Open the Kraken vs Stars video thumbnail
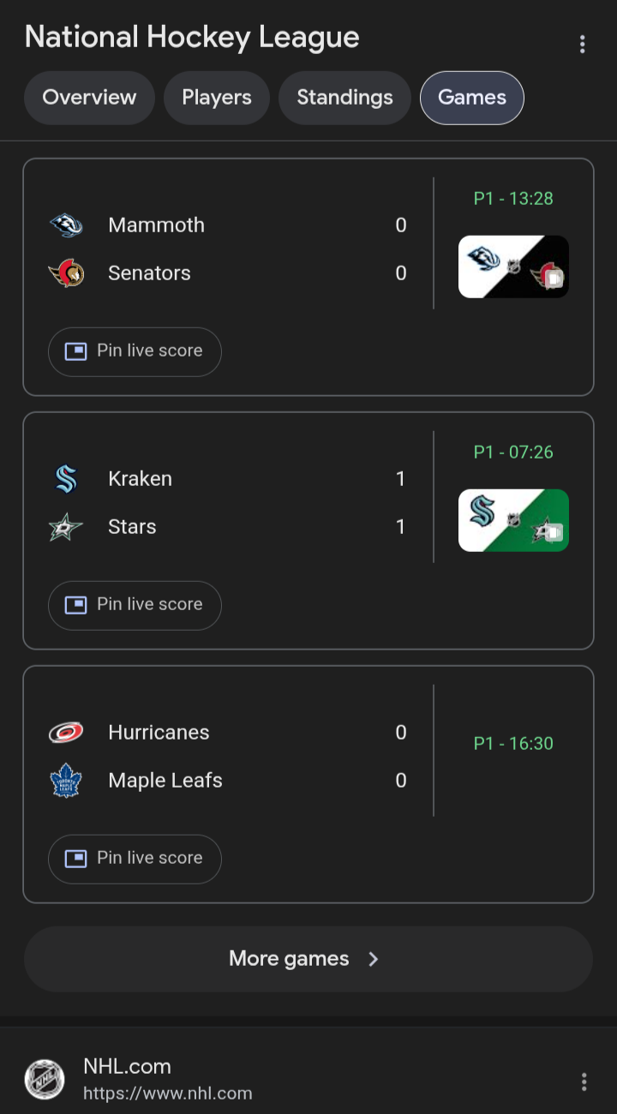Screen dimensions: 617x1114 [x=513, y=520]
